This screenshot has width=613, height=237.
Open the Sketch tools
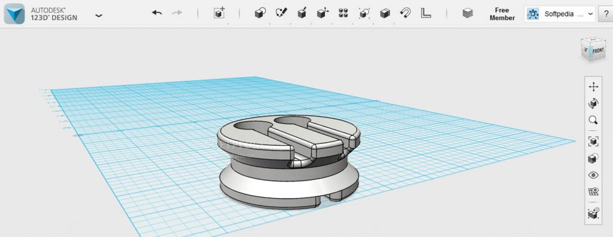click(281, 13)
